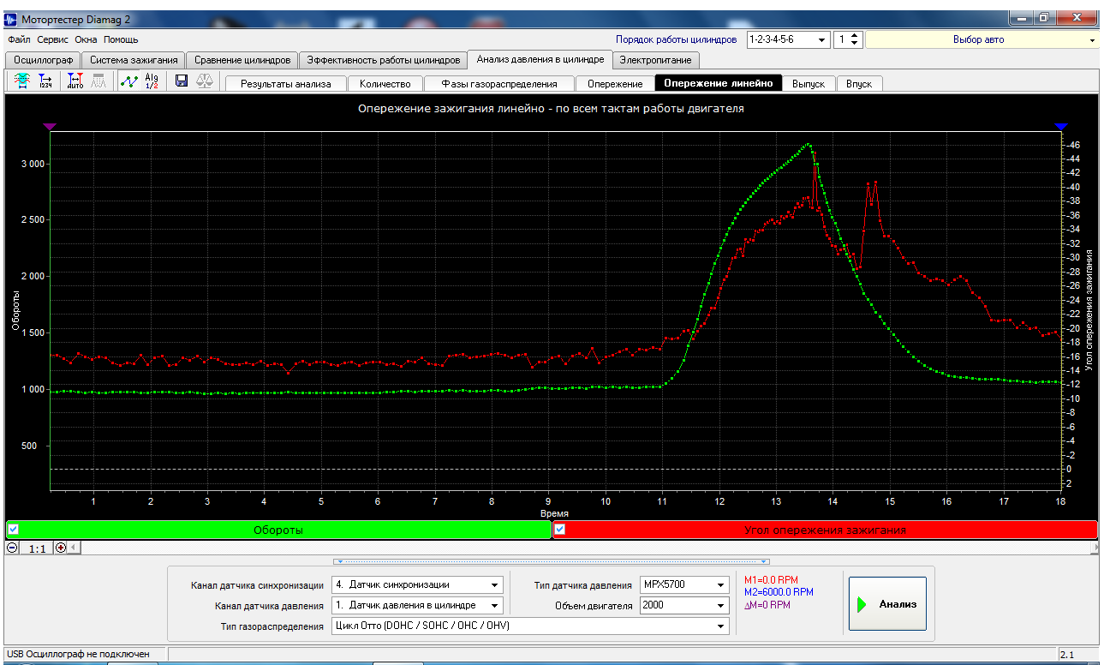Viewport: 1110px width, 665px height.
Task: Toggle the green line-graph points icon
Action: pyautogui.click(x=128, y=81)
